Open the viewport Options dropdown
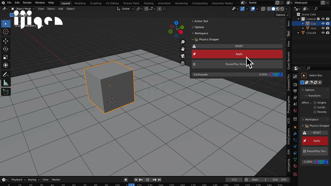This screenshot has width=331, height=186. (x=282, y=15)
